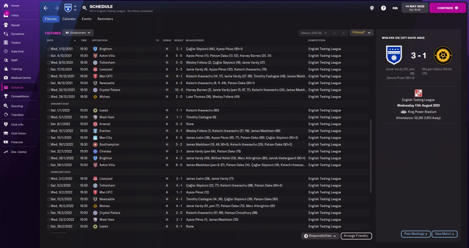This screenshot has width=469, height=248.
Task: Select the Man City row dated 15/1/2022
Action: [x=208, y=138]
